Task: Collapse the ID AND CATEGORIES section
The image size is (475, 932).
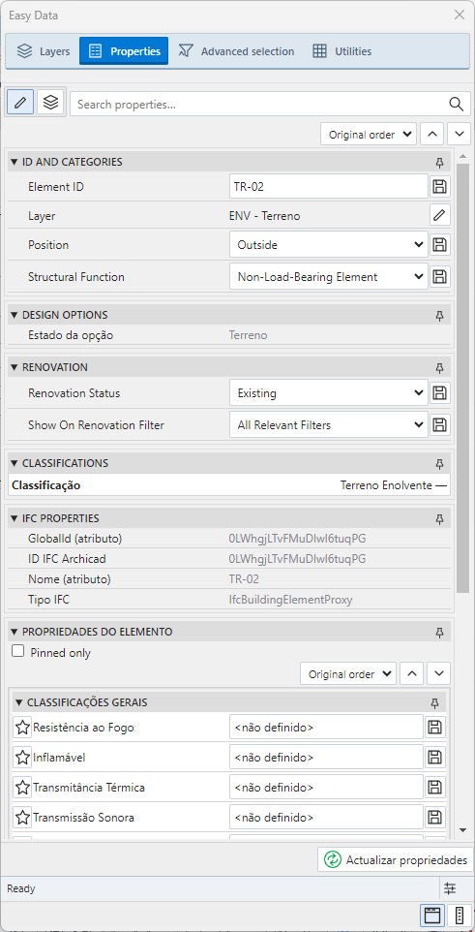Action: tap(15, 162)
